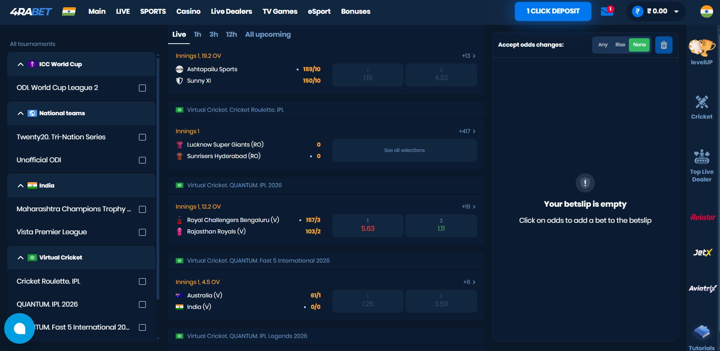Open the Main menu item

coord(97,11)
